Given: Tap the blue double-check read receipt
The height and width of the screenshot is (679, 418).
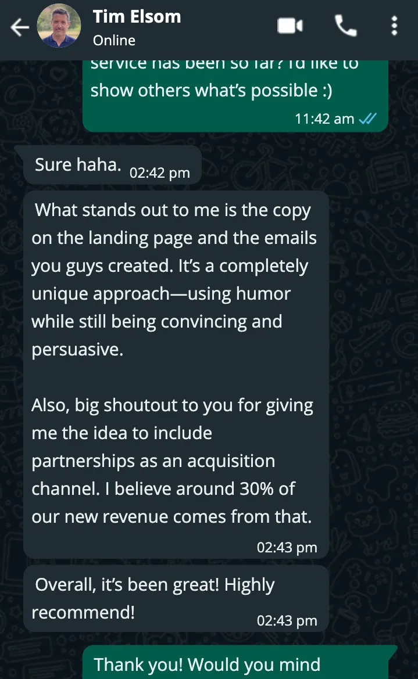Looking at the screenshot, I should coord(367,118).
